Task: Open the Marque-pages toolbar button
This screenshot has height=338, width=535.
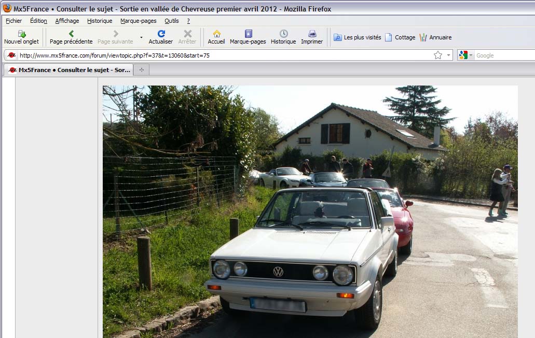Action: [248, 37]
